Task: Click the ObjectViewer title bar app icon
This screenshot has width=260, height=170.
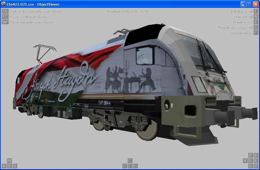Action: click(3, 4)
